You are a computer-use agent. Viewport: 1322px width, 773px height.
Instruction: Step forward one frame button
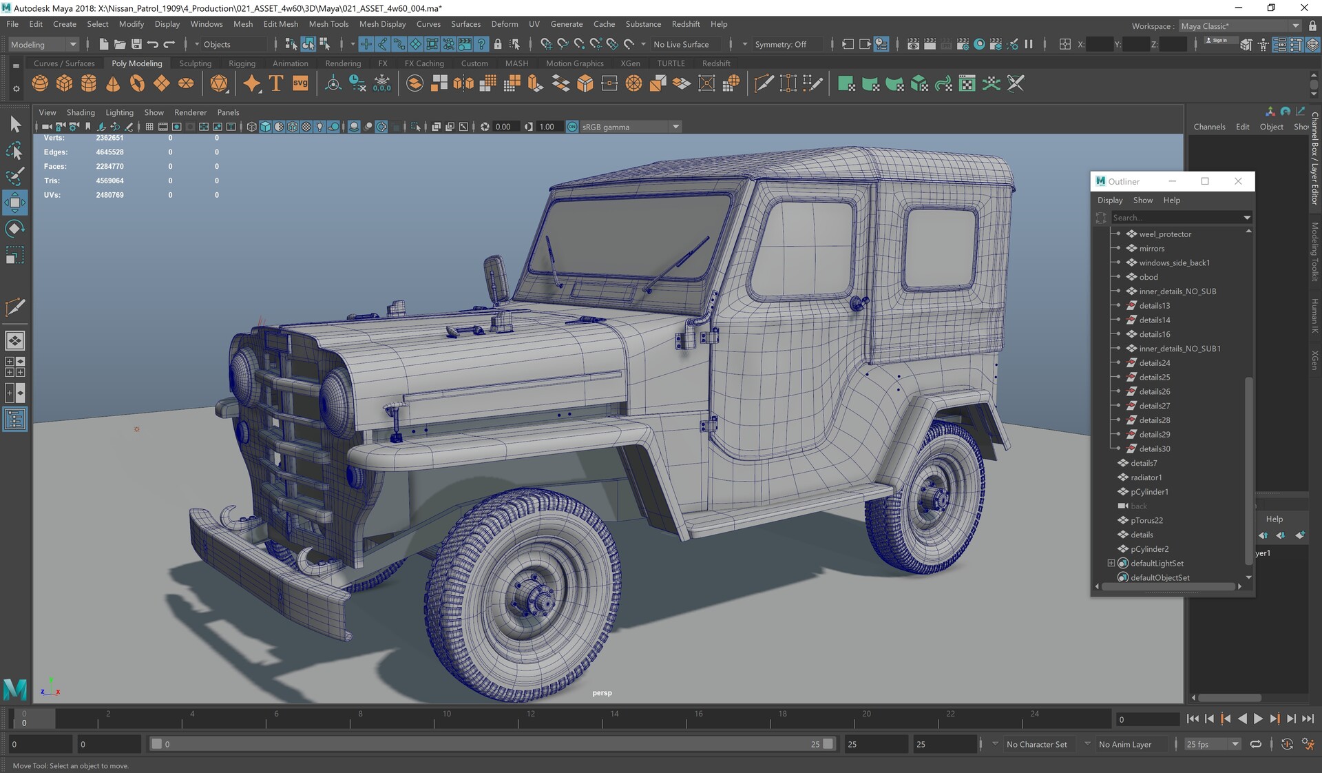1292,719
